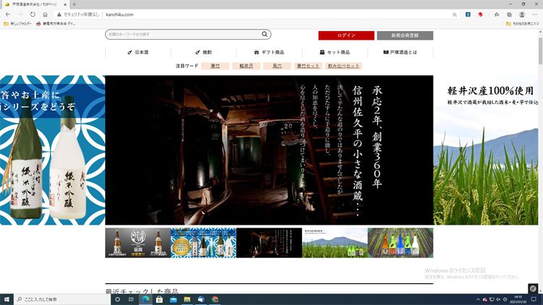Click left blue sake bottle banner
This screenshot has height=305, width=543.
point(52,150)
